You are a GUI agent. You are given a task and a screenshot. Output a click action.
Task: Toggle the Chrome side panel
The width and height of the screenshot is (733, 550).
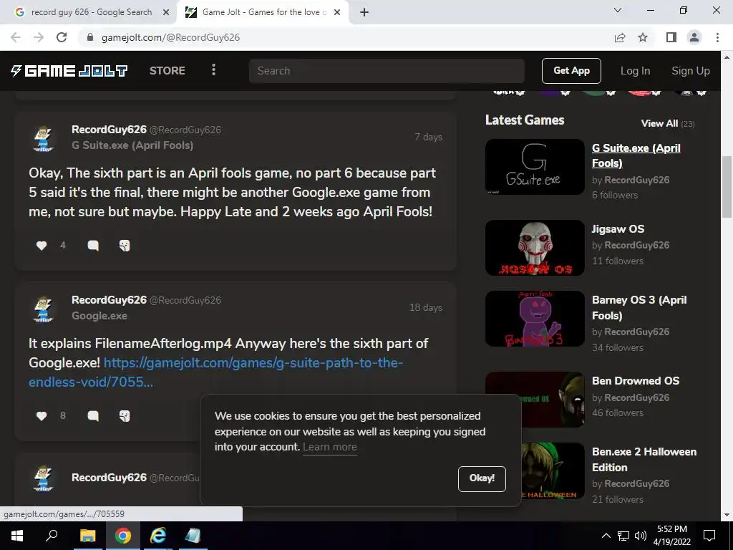pyautogui.click(x=671, y=37)
